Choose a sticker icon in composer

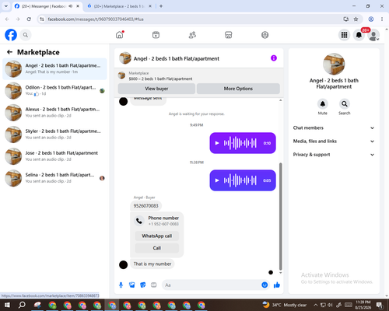(x=143, y=285)
